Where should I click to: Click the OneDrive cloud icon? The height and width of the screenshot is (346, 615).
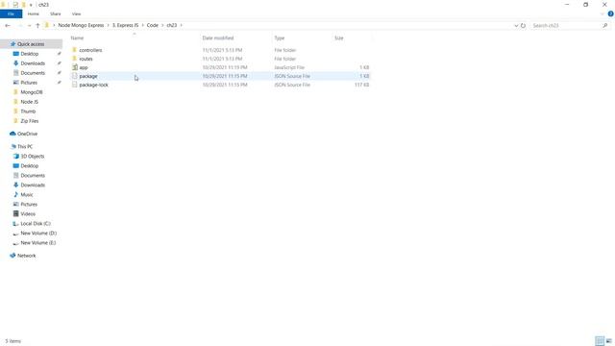click(12, 134)
